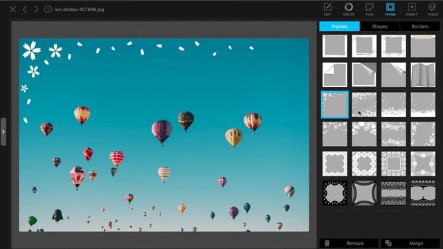
Task: Click the balloon photo on the canvas
Action: pos(164,135)
